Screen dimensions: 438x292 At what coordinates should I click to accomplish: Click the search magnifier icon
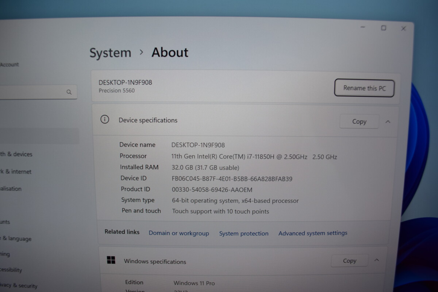pos(69,92)
